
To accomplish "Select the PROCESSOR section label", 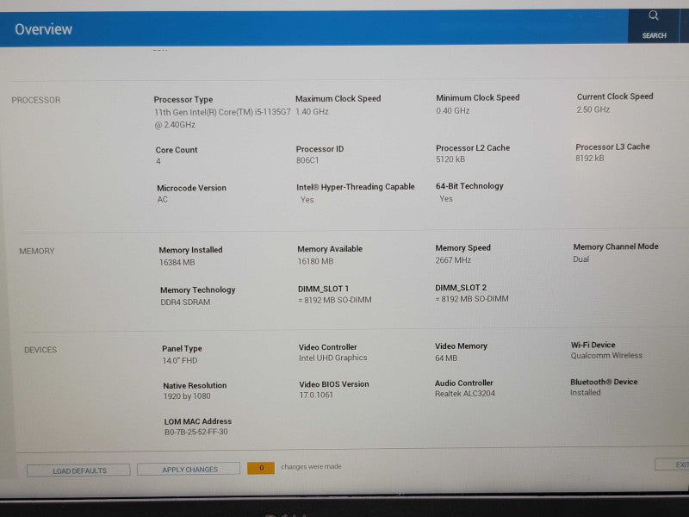I will [x=36, y=100].
